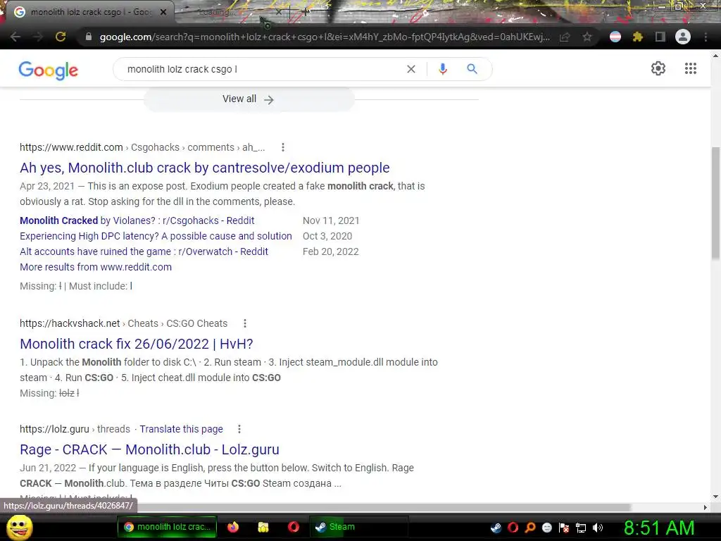Screen dimensions: 721x541
Task: Start a voice search with the microphone
Action: 442,69
